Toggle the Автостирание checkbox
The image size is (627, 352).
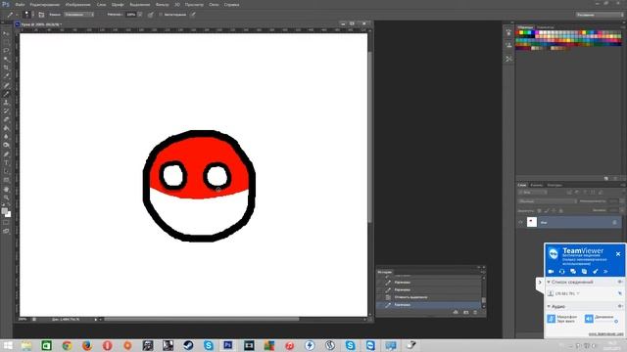[x=161, y=15]
